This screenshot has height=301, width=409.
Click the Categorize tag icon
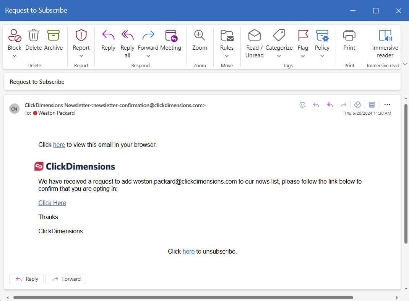tap(279, 35)
